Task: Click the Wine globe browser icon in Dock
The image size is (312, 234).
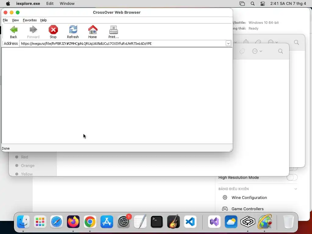Action: pos(265,222)
